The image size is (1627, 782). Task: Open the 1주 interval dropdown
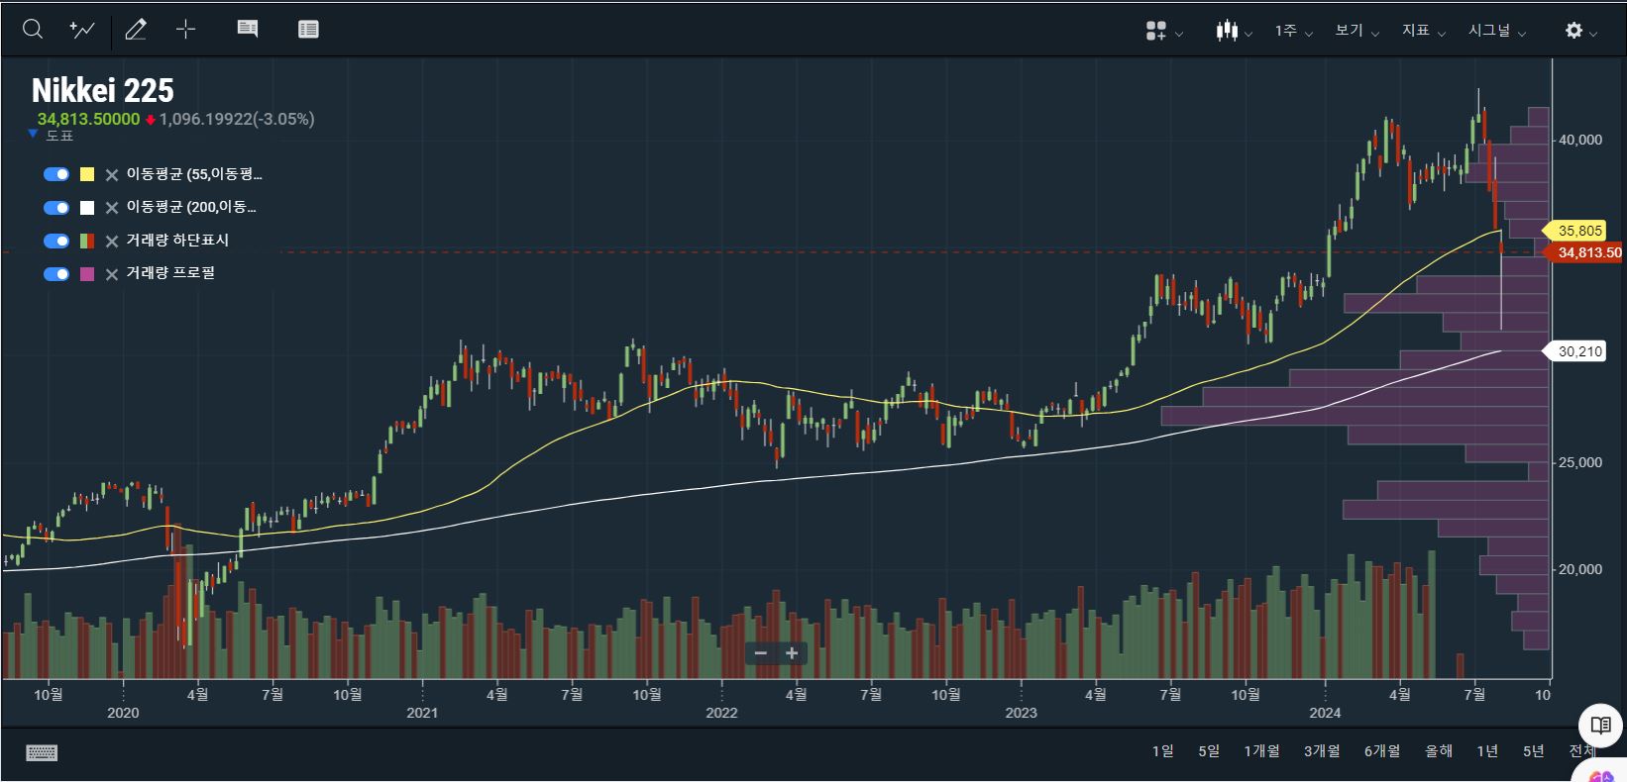1293,31
